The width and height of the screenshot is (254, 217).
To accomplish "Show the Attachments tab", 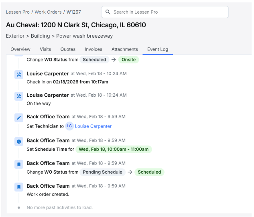I will point(124,49).
